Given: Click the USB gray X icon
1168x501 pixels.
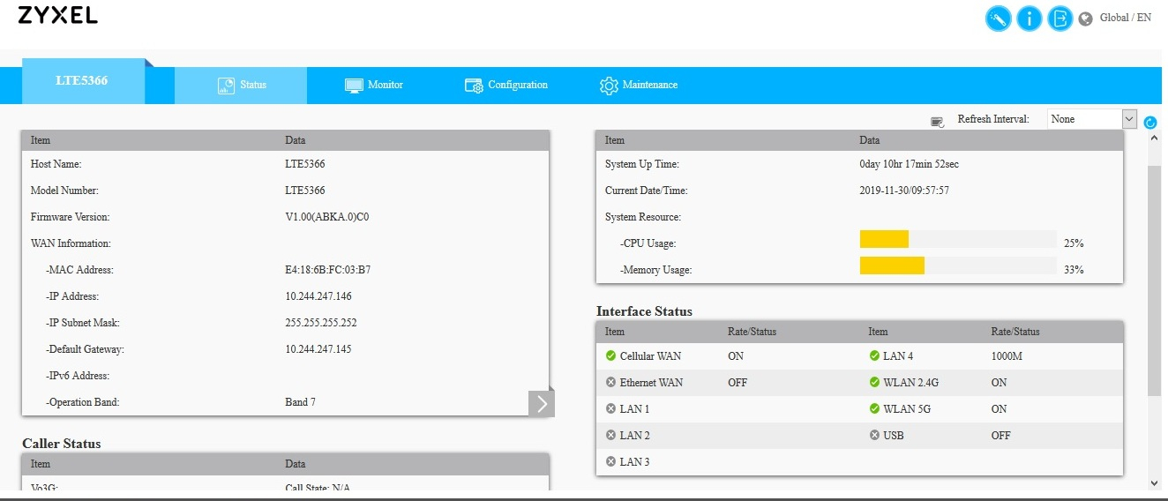Looking at the screenshot, I should point(874,436).
